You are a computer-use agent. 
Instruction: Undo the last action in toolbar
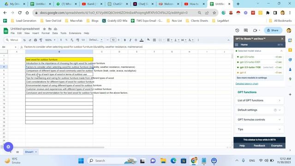24,40
